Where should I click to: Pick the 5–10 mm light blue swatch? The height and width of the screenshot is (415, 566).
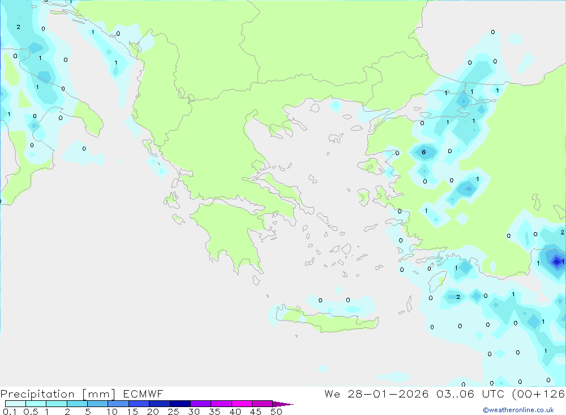pyautogui.click(x=97, y=404)
